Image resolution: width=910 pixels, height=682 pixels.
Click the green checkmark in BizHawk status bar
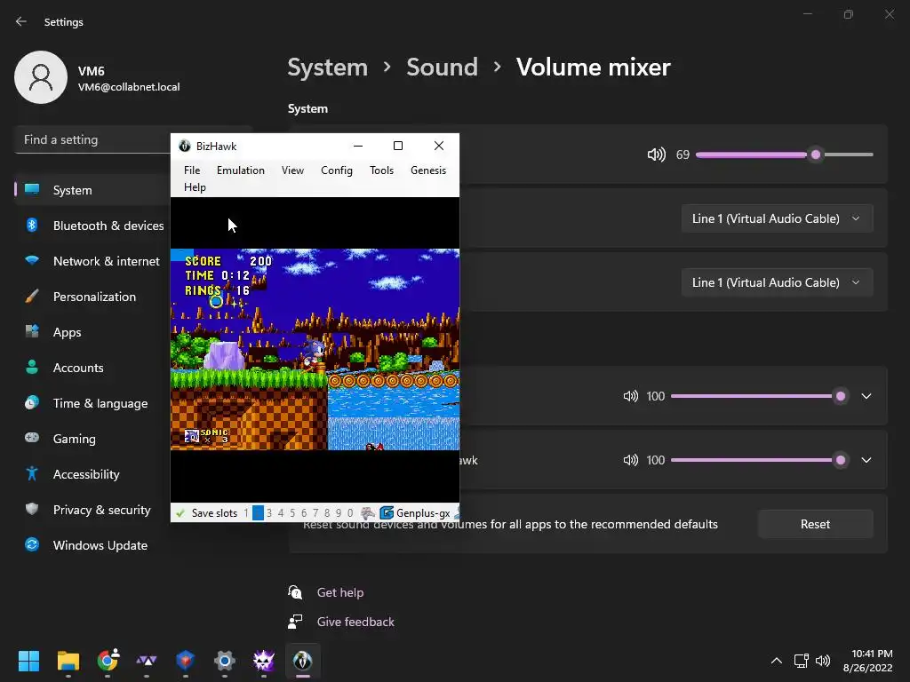[180, 513]
